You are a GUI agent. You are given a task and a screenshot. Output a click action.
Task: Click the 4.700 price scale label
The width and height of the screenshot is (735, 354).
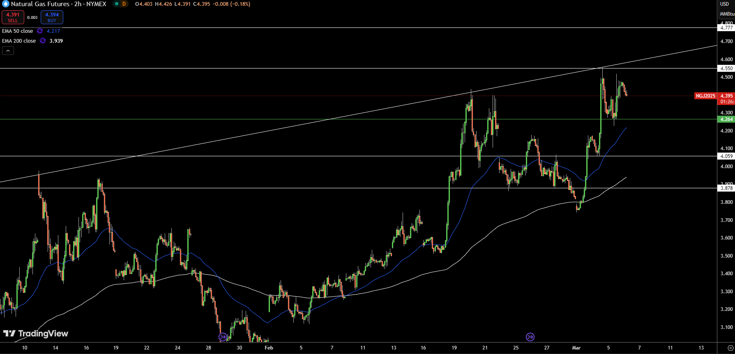[x=726, y=41]
